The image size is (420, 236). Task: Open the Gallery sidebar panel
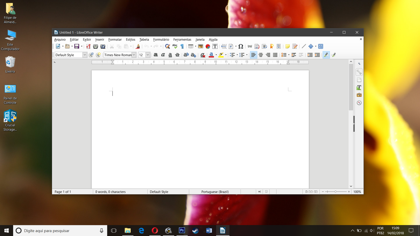[x=359, y=94]
